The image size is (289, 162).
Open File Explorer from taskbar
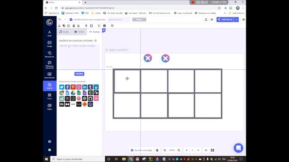pos(124,159)
